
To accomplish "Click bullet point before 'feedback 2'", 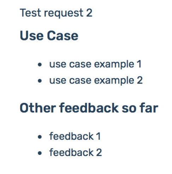I will tap(40, 153).
